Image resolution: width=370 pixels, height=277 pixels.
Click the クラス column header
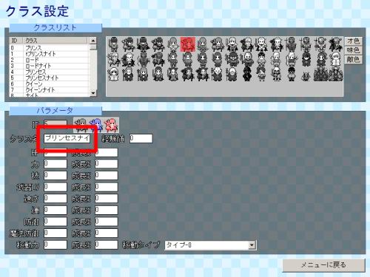tap(55, 41)
